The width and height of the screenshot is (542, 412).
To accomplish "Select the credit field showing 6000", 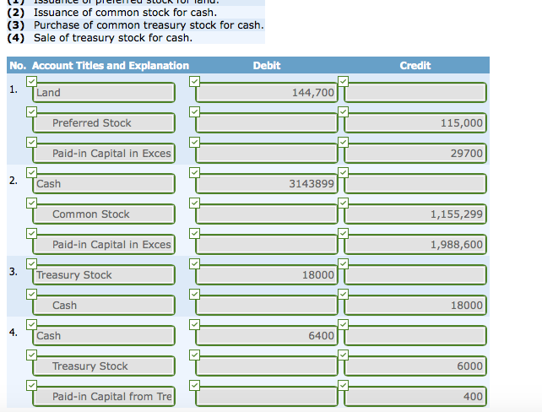I will [x=415, y=366].
